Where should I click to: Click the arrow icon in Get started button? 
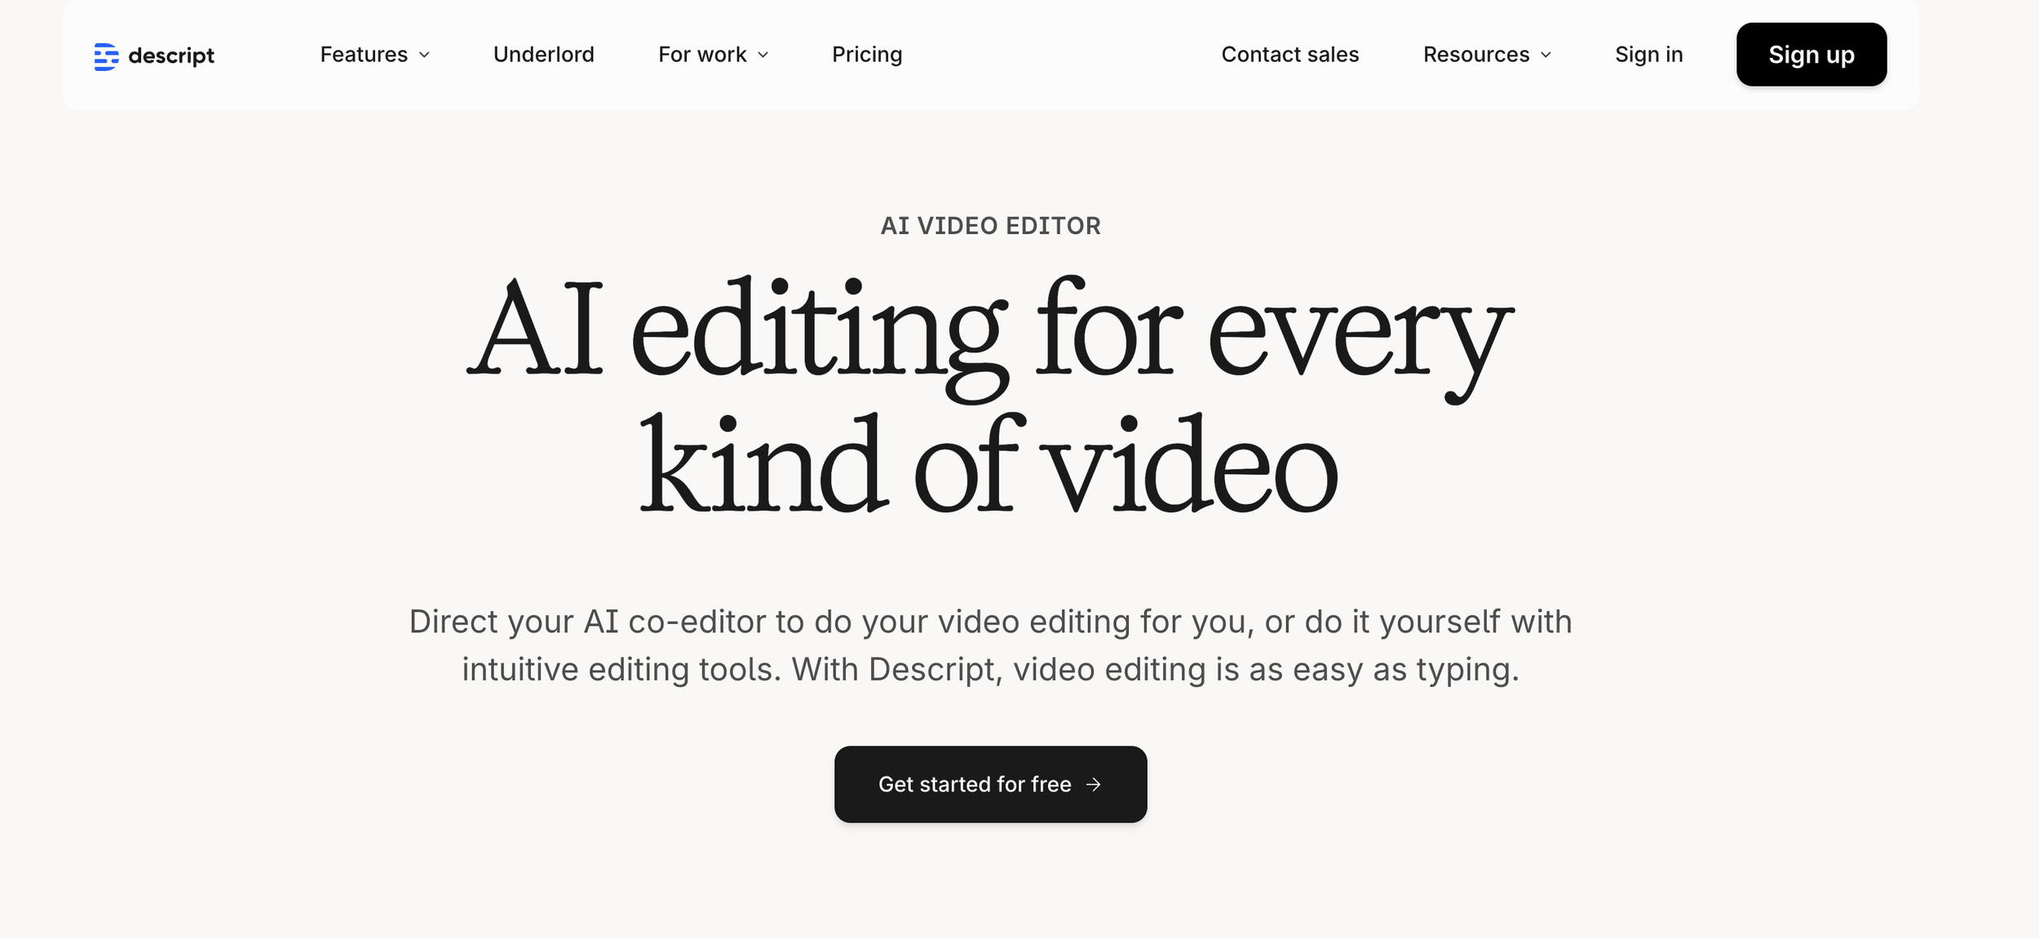click(1094, 784)
